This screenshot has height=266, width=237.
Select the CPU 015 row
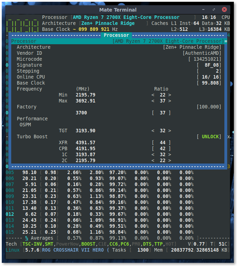[100, 232]
